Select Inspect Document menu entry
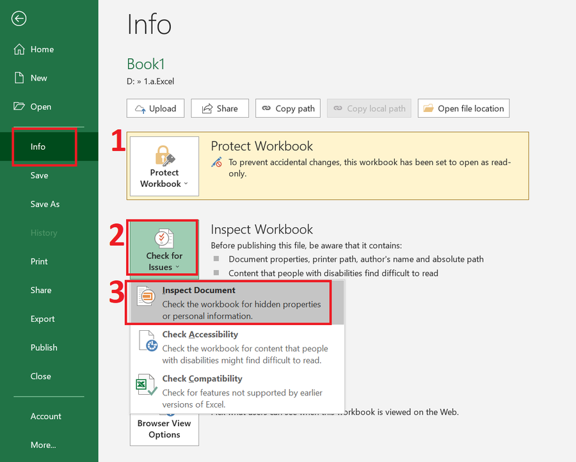This screenshot has width=576, height=462. tap(237, 303)
